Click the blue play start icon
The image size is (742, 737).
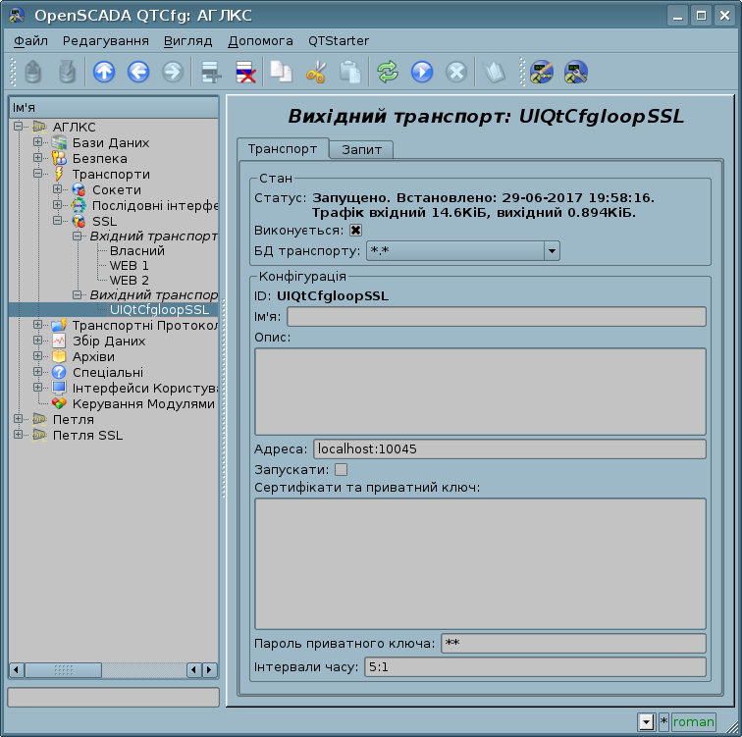tap(422, 72)
